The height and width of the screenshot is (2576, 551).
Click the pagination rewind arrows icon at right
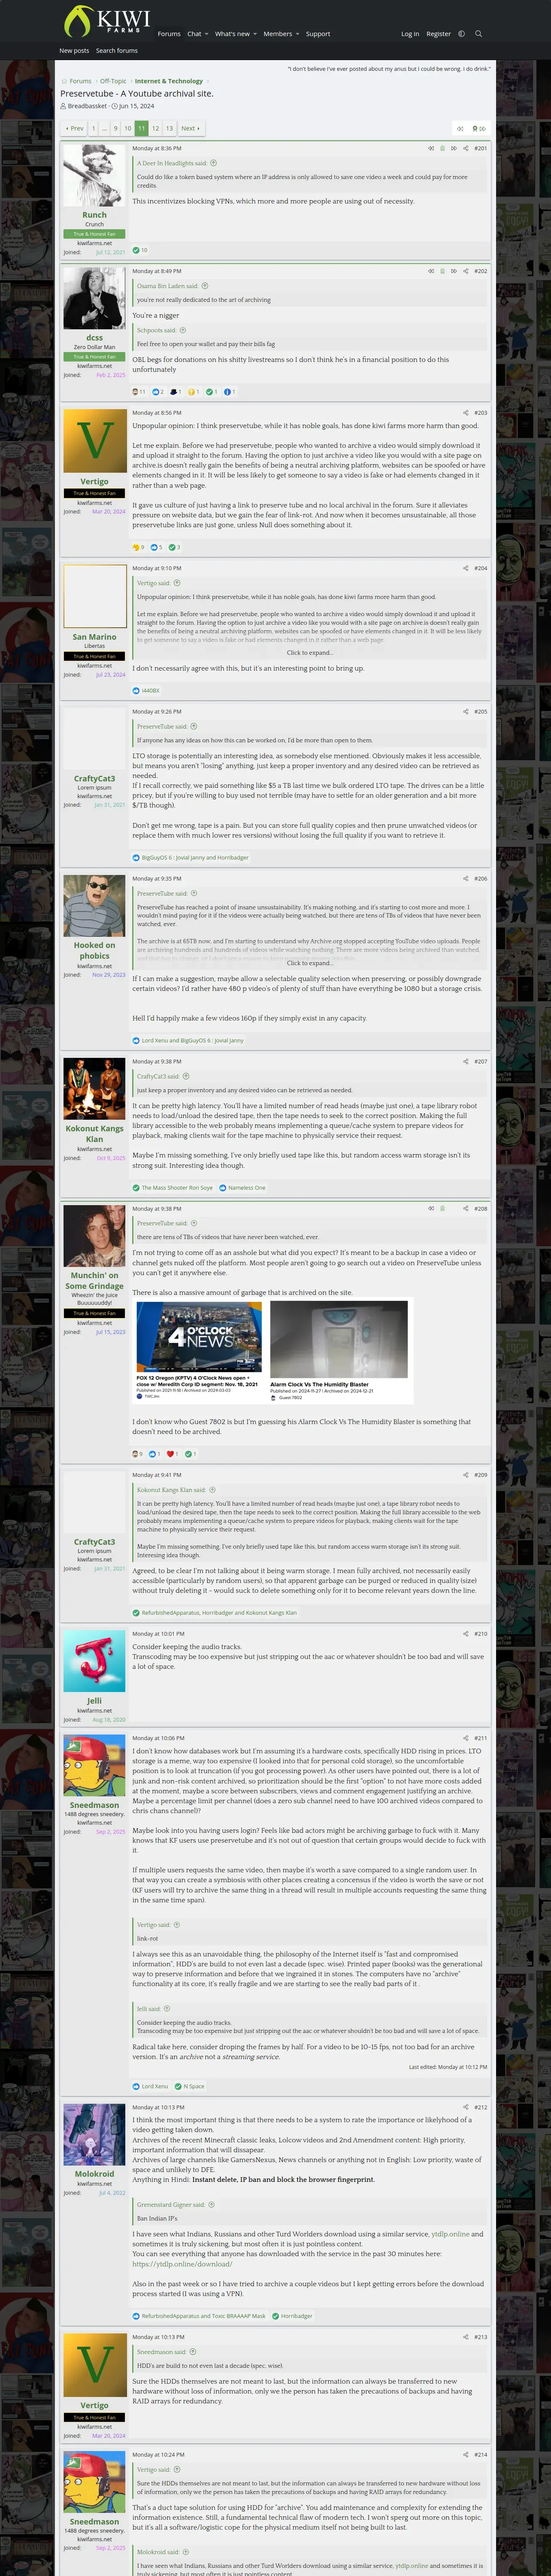pyautogui.click(x=459, y=128)
